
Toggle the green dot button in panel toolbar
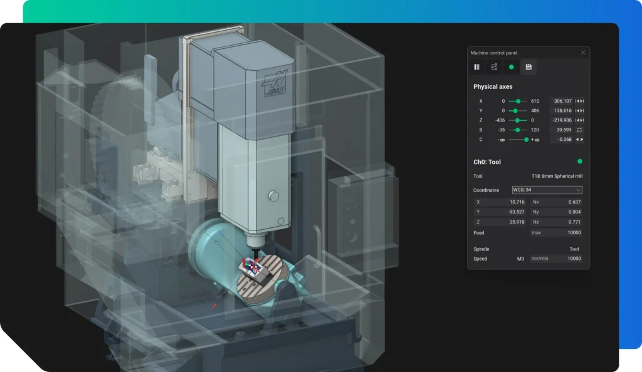click(511, 67)
